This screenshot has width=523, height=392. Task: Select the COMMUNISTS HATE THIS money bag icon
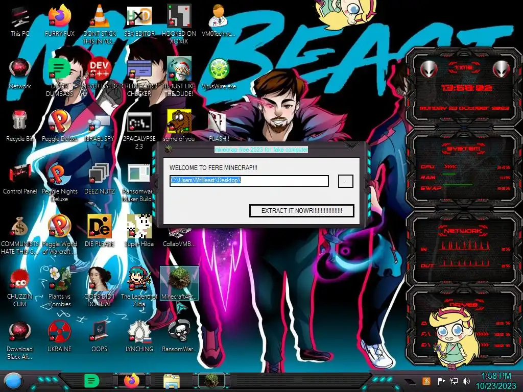pos(20,235)
